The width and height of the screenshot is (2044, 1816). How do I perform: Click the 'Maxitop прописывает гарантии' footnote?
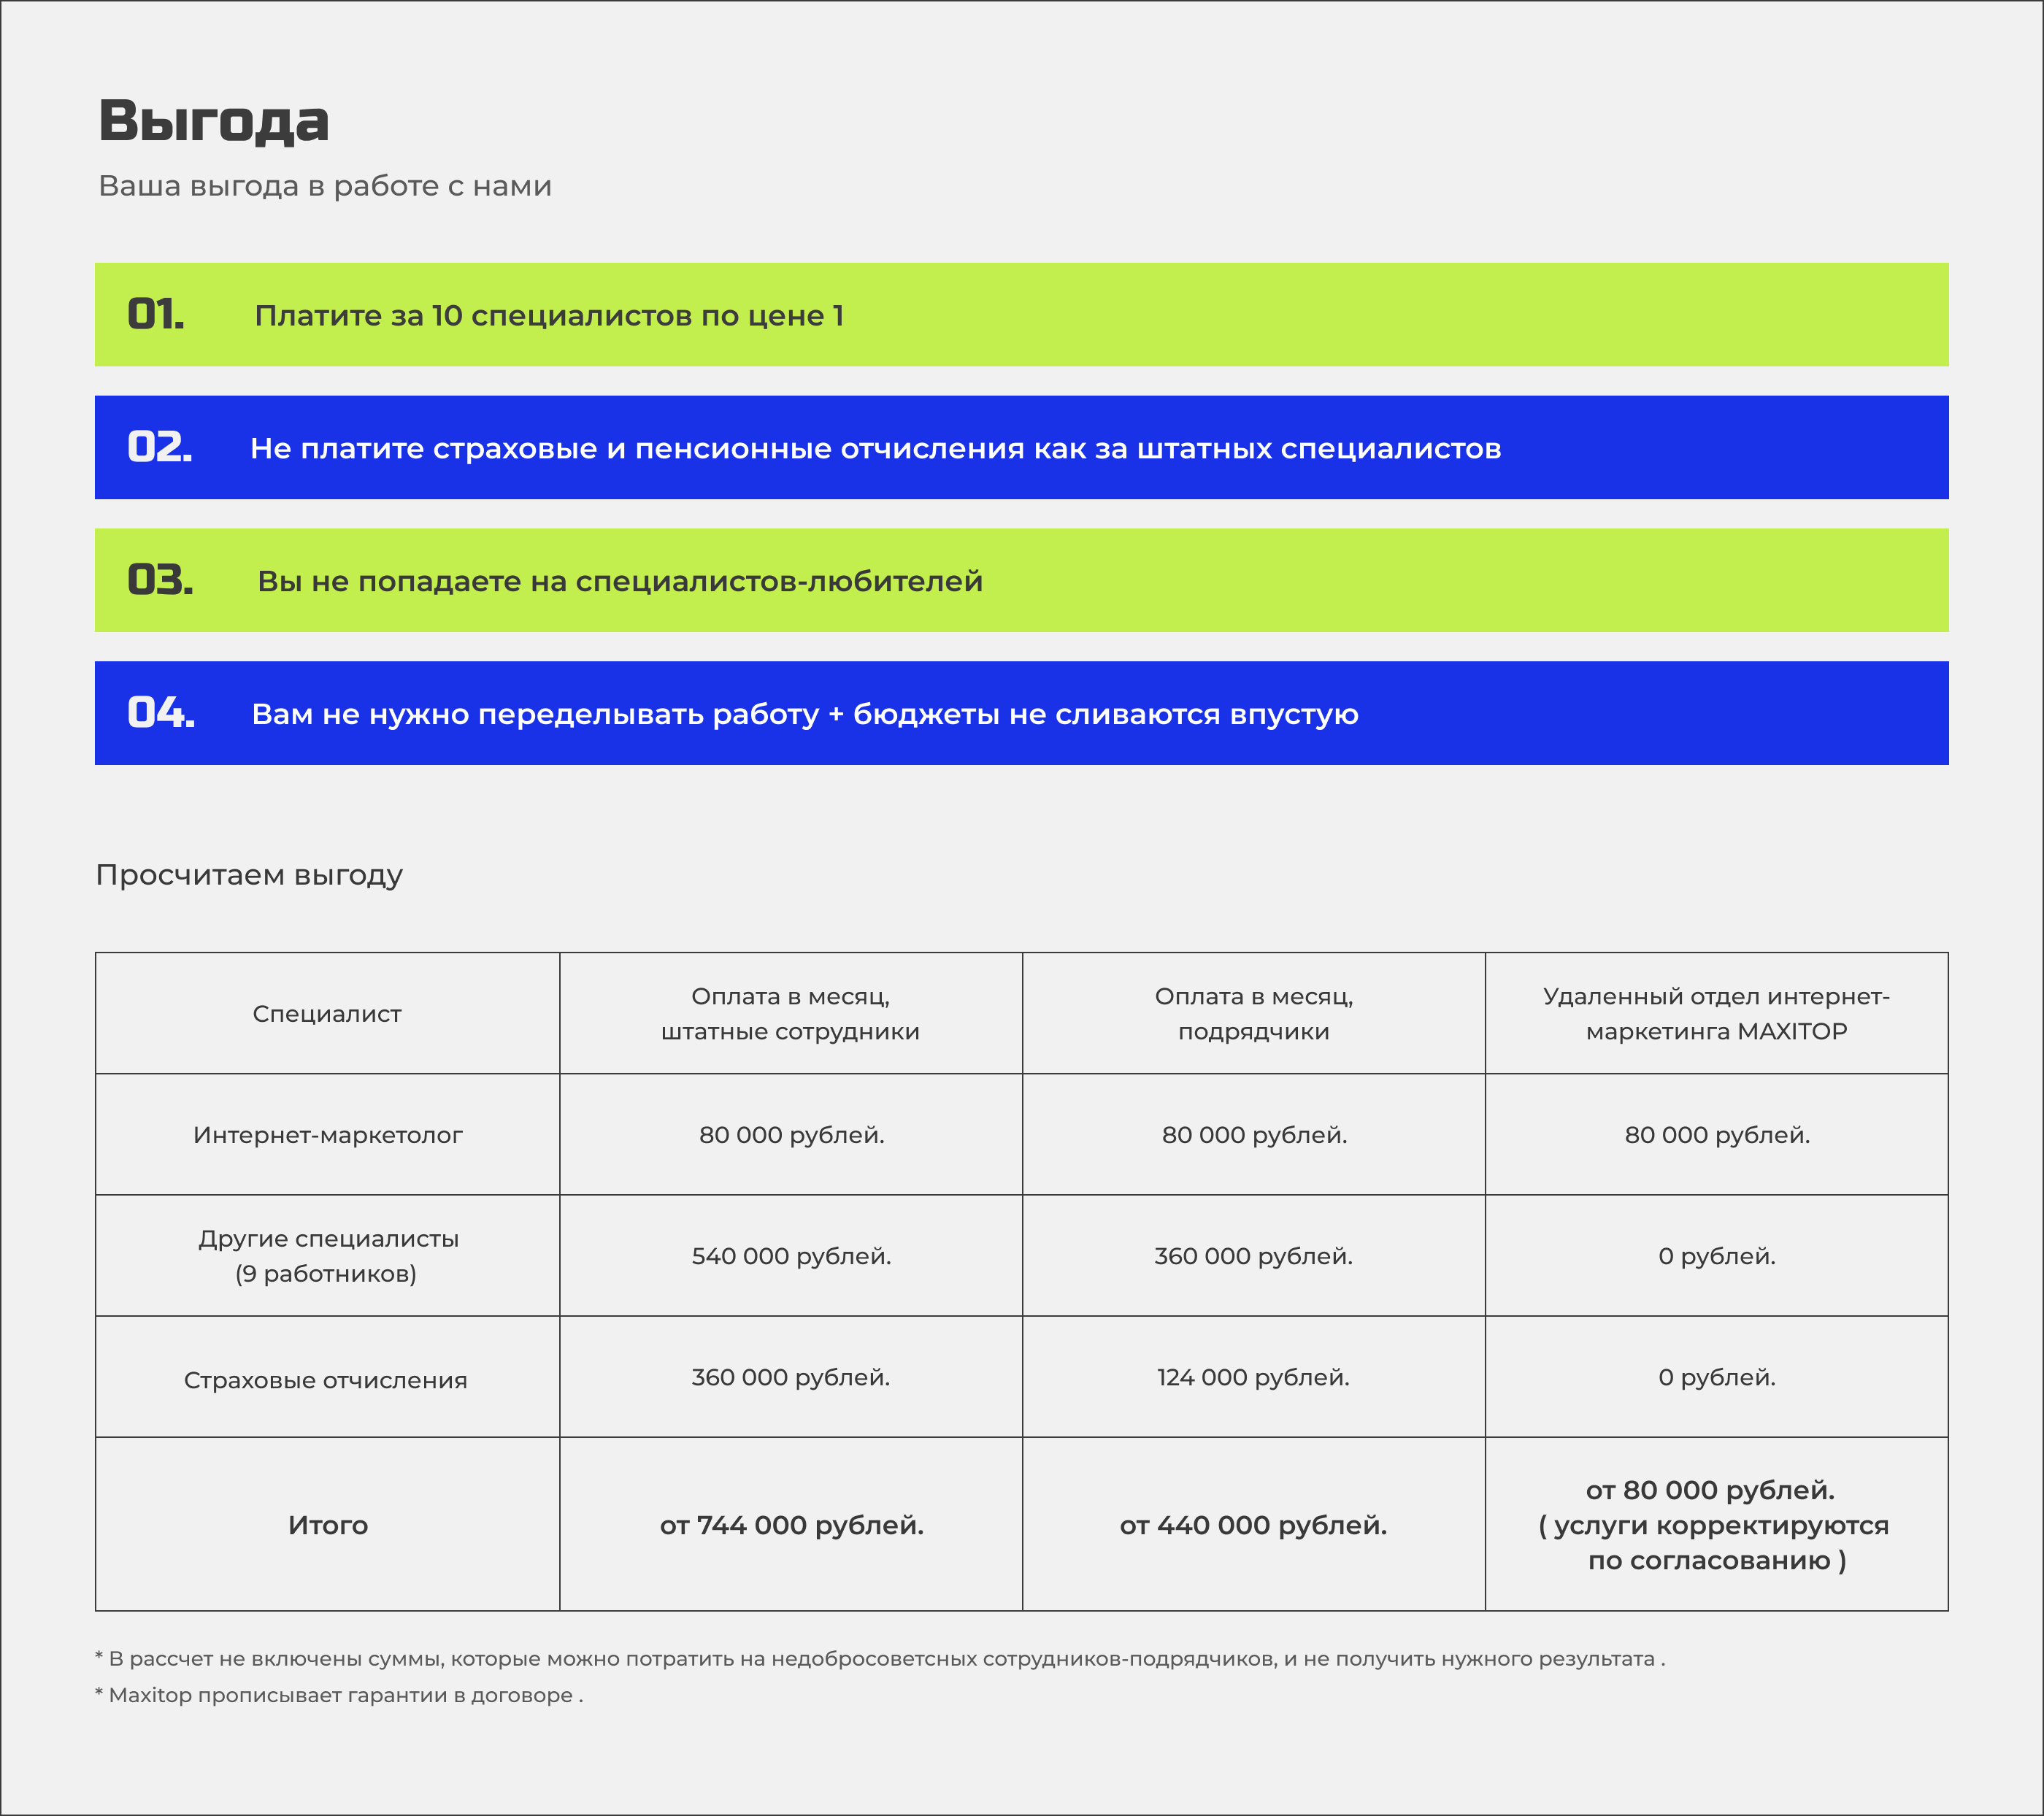click(x=339, y=1696)
